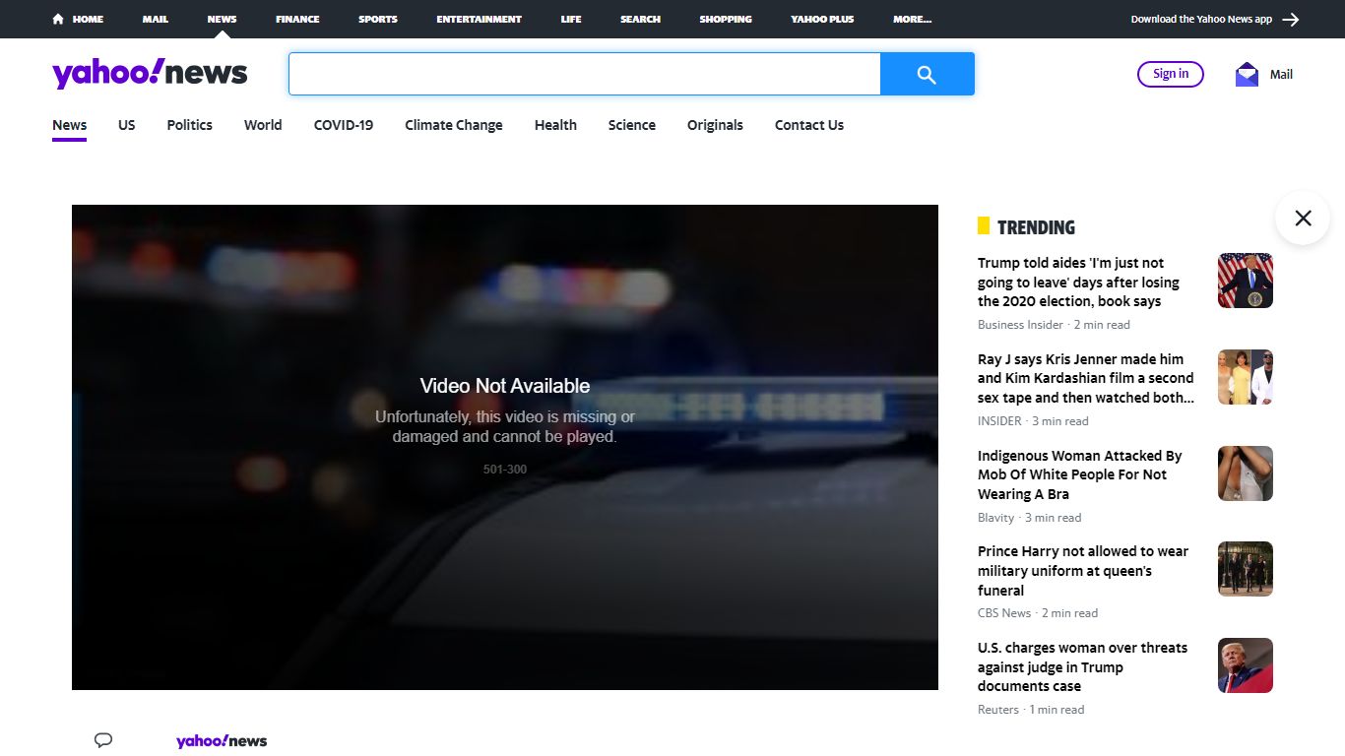1345x756 pixels.
Task: Select the US section tab
Action: point(127,125)
